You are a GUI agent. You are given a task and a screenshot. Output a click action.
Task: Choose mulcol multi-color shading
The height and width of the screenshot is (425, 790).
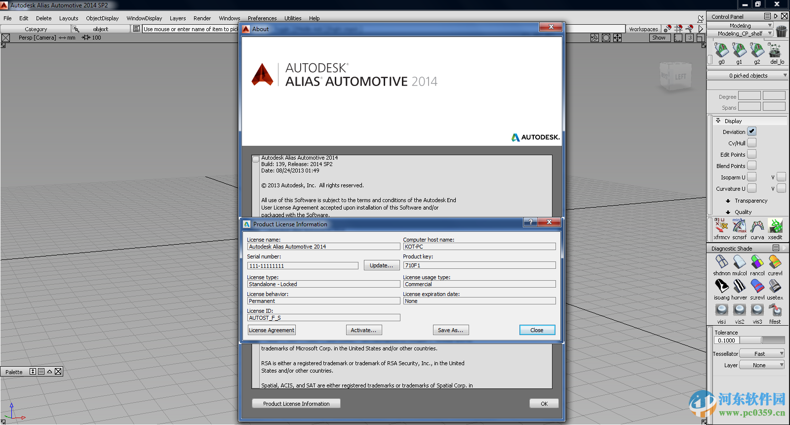739,262
